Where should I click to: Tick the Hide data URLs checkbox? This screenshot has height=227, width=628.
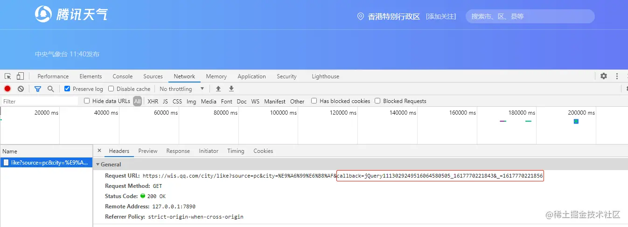coord(87,101)
